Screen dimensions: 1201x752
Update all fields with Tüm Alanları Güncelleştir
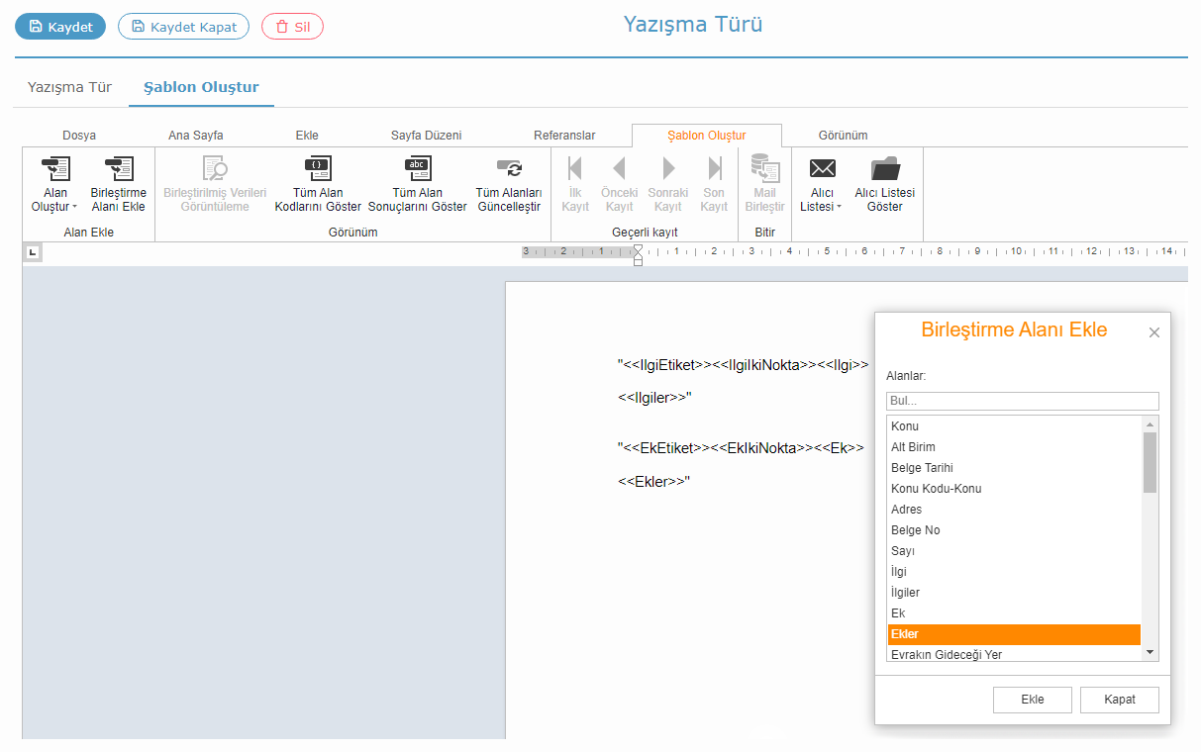(509, 185)
